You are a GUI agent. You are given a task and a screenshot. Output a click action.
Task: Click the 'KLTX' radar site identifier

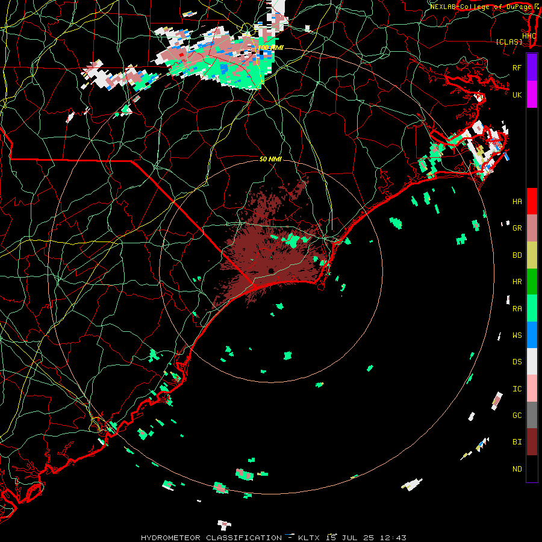point(309,538)
